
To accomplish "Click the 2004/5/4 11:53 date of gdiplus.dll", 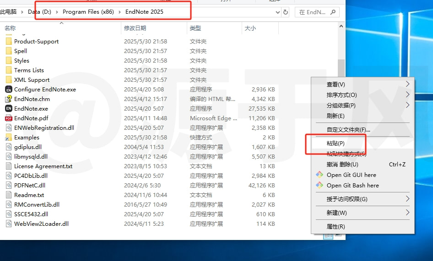I will pos(144,147).
